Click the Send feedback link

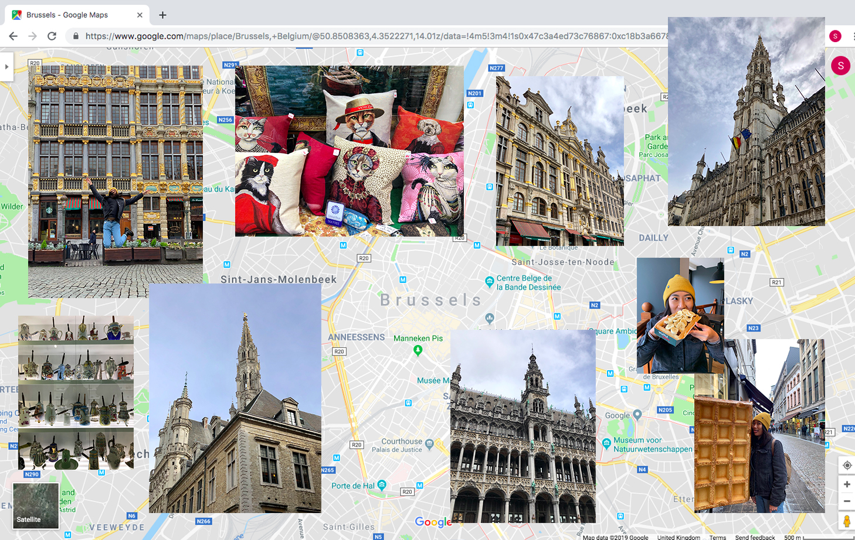[755, 537]
